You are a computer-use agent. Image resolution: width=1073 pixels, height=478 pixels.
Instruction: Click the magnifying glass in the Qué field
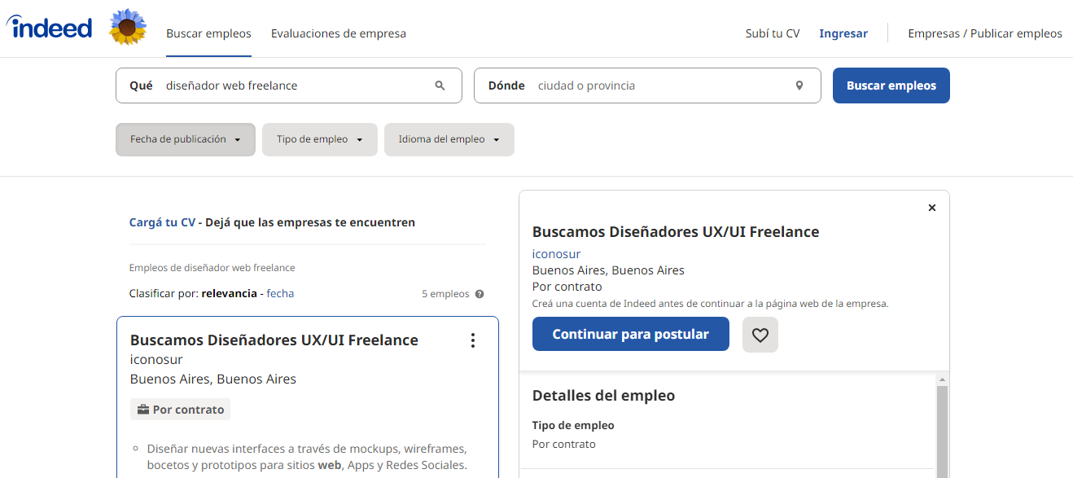[x=440, y=85]
